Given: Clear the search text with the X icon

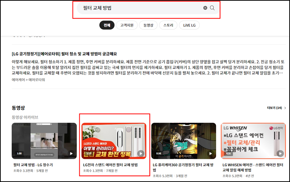Looking at the screenshot, I should [x=205, y=8].
